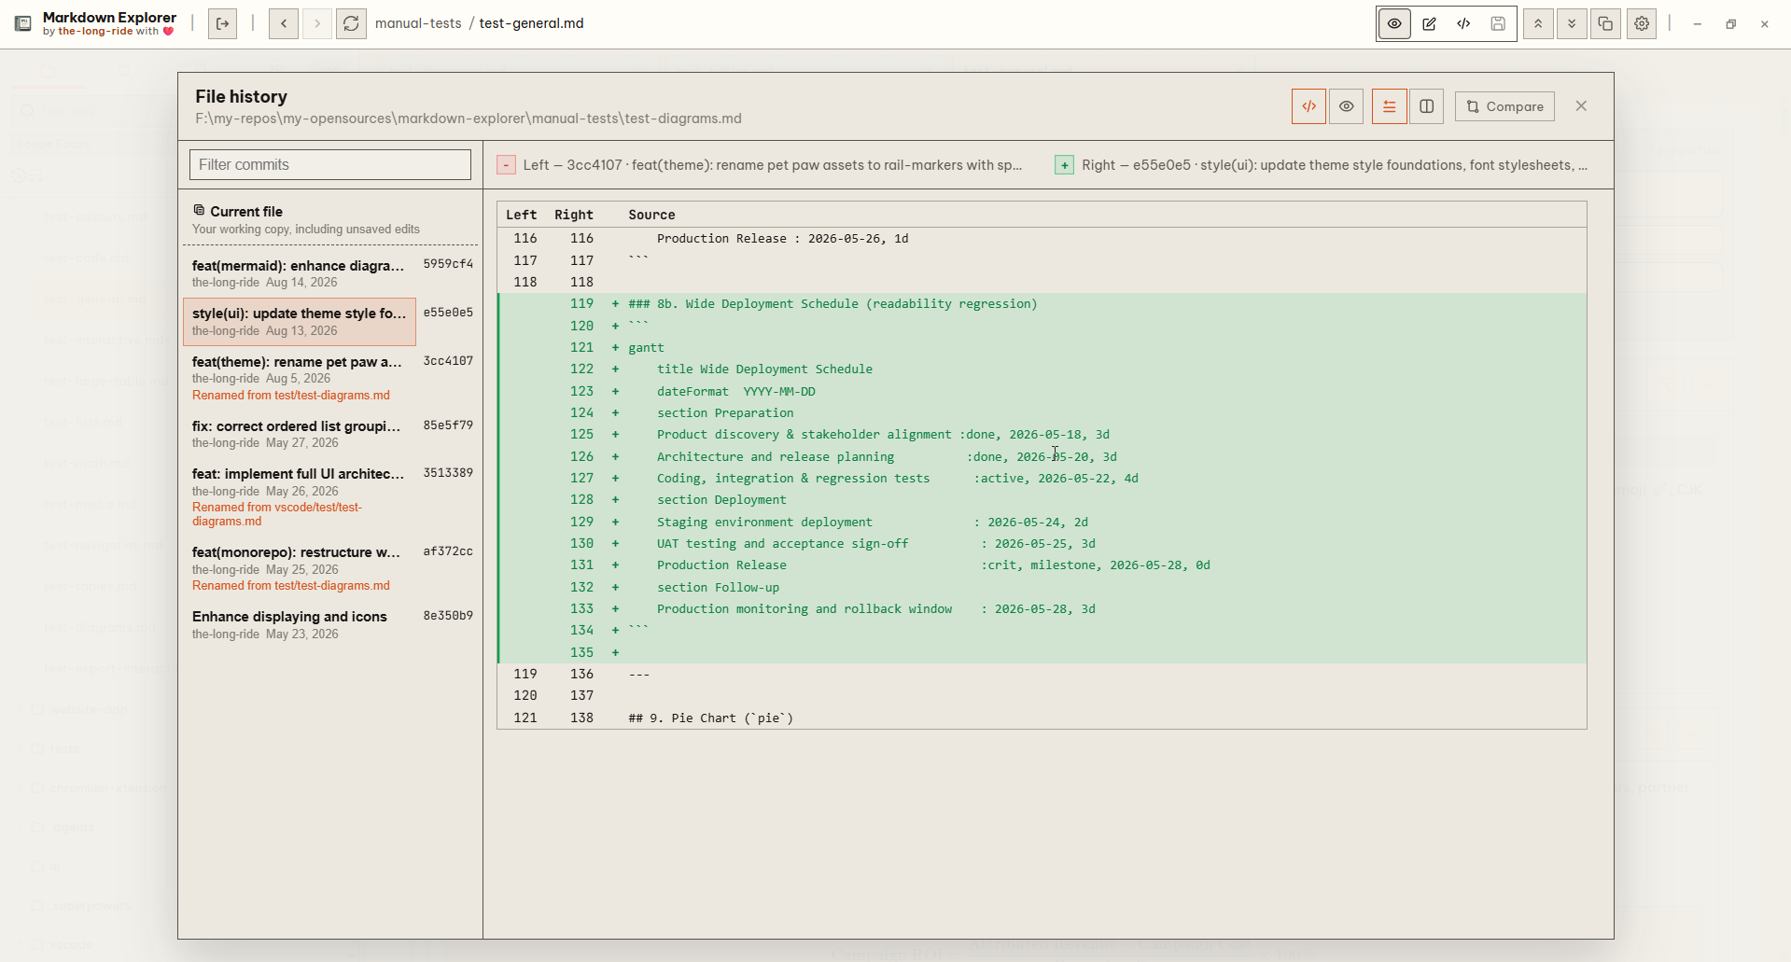
Task: Click the Compare button
Action: (x=1504, y=106)
